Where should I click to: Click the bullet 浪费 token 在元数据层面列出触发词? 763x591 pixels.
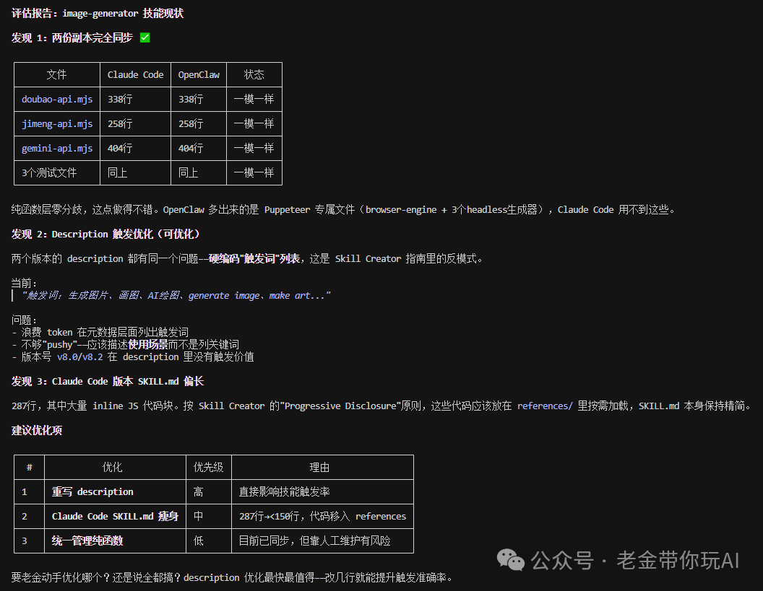[100, 333]
